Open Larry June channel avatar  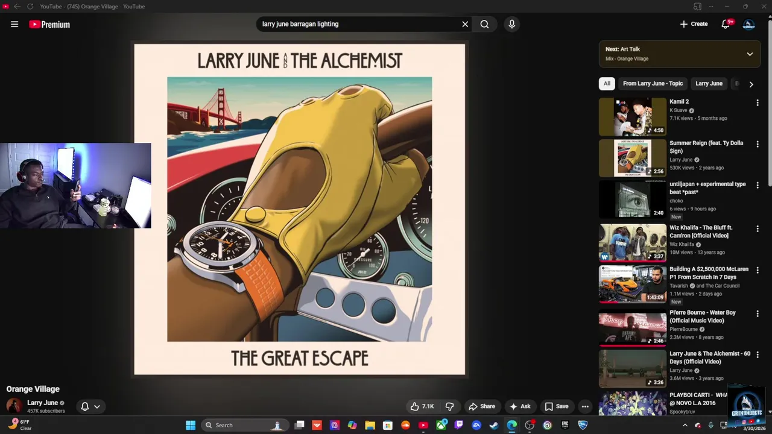14,406
